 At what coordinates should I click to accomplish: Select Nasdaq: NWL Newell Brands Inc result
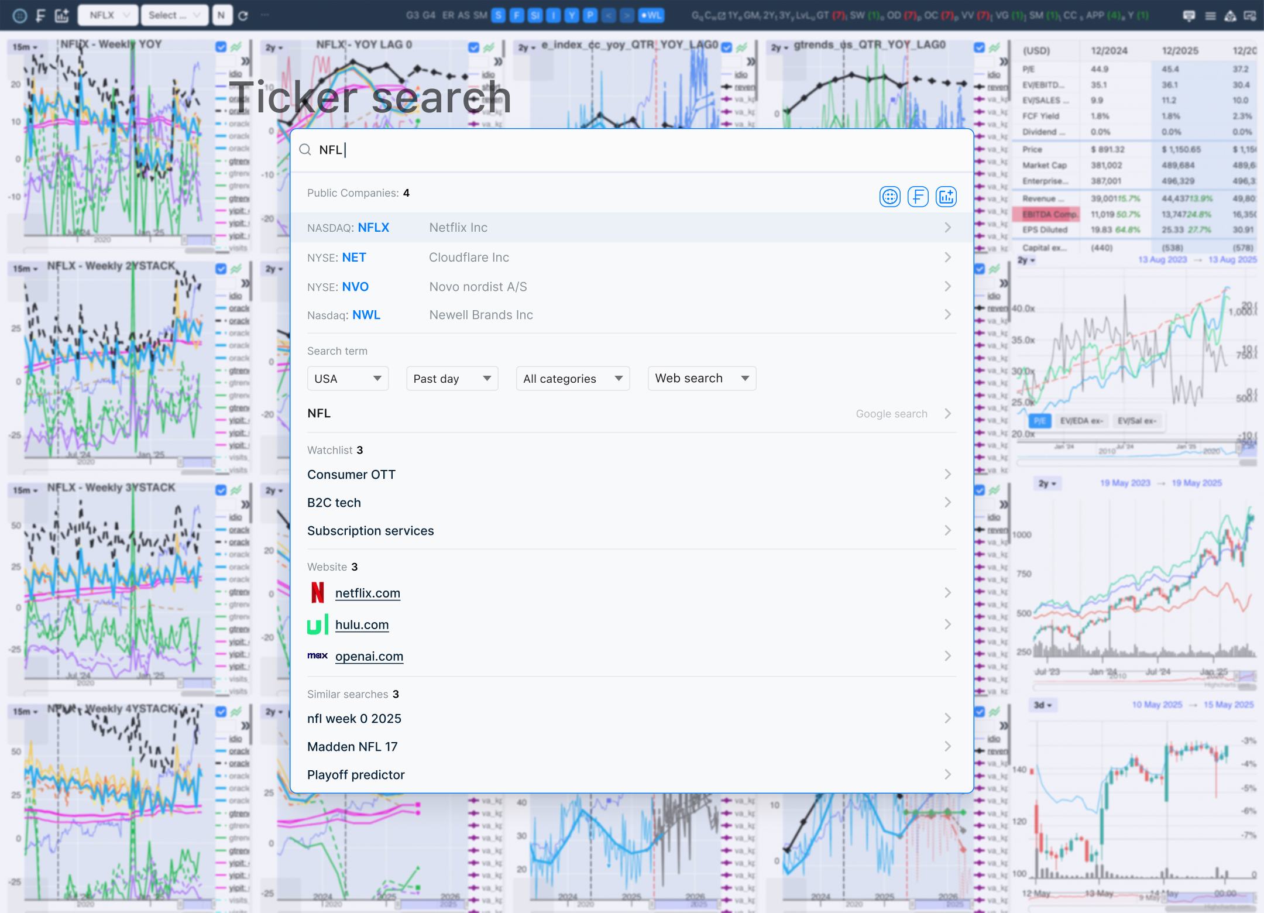(x=632, y=315)
